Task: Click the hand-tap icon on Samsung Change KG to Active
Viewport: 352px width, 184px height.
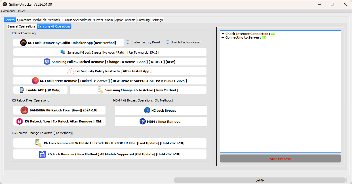Action: pos(100,90)
